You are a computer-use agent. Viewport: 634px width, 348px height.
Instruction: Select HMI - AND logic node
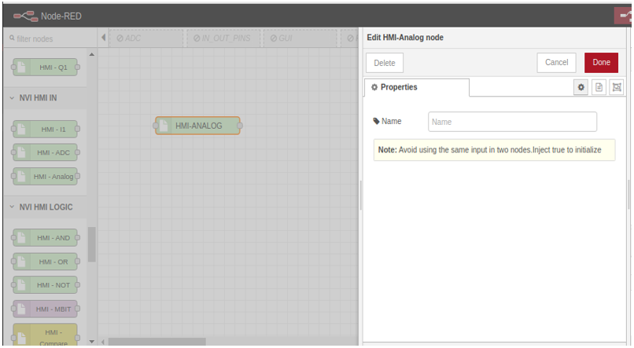[46, 238]
